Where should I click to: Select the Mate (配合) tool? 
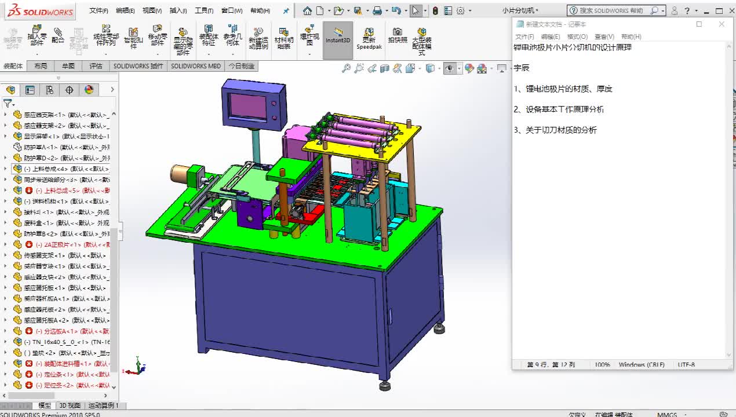click(58, 36)
